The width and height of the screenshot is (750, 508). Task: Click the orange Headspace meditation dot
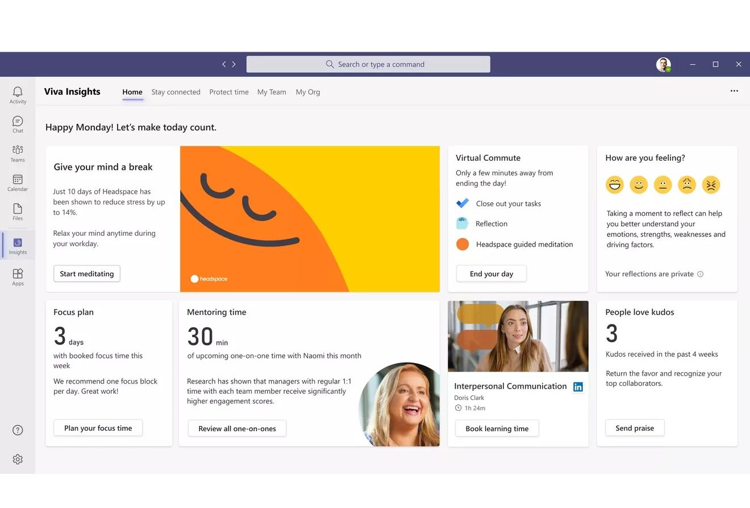463,244
